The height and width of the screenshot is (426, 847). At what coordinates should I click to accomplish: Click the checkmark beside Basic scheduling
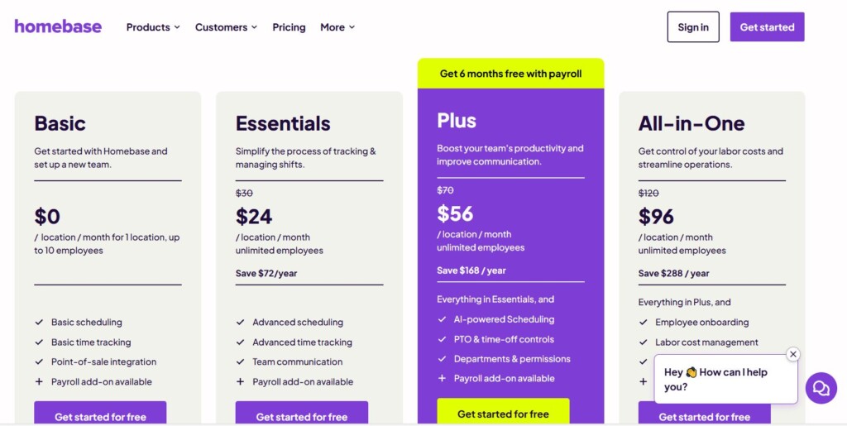click(39, 323)
